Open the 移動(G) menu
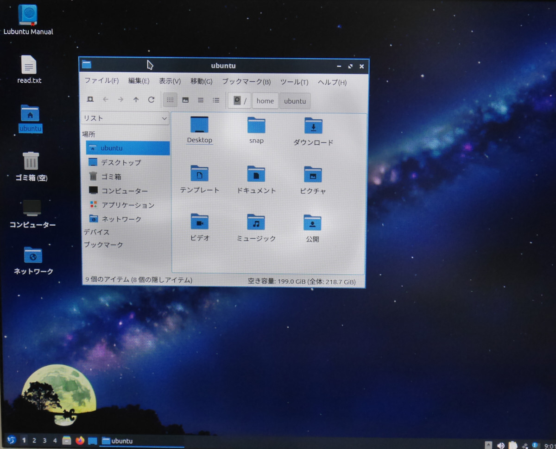This screenshot has width=556, height=449. click(201, 81)
